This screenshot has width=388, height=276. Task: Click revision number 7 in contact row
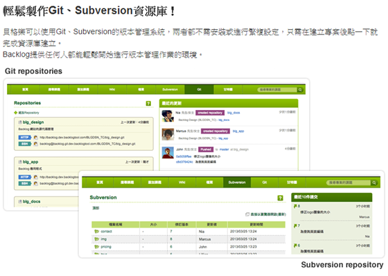click(171, 232)
